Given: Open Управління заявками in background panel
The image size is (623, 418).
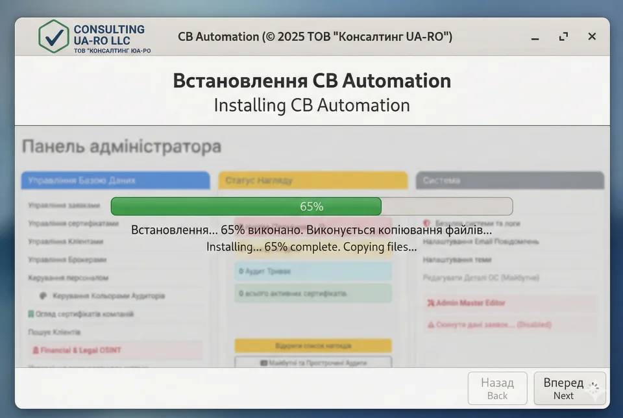Looking at the screenshot, I should 64,205.
